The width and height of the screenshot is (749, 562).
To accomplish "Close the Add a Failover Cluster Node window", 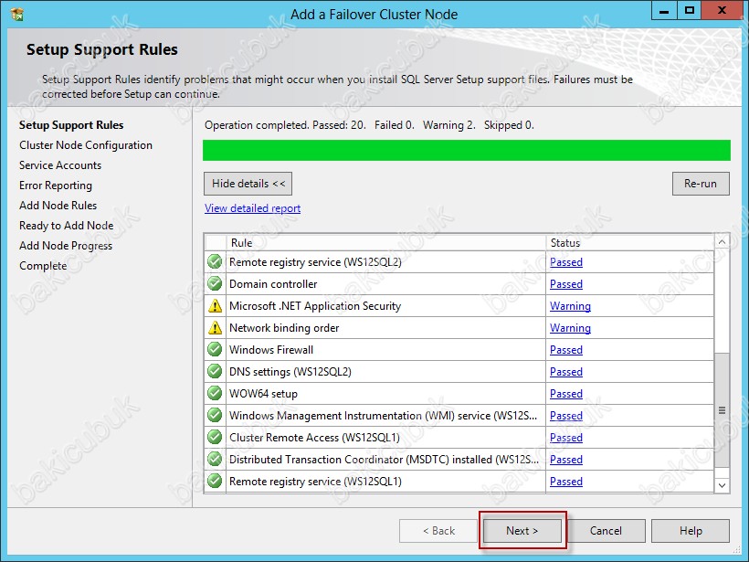I will (722, 11).
